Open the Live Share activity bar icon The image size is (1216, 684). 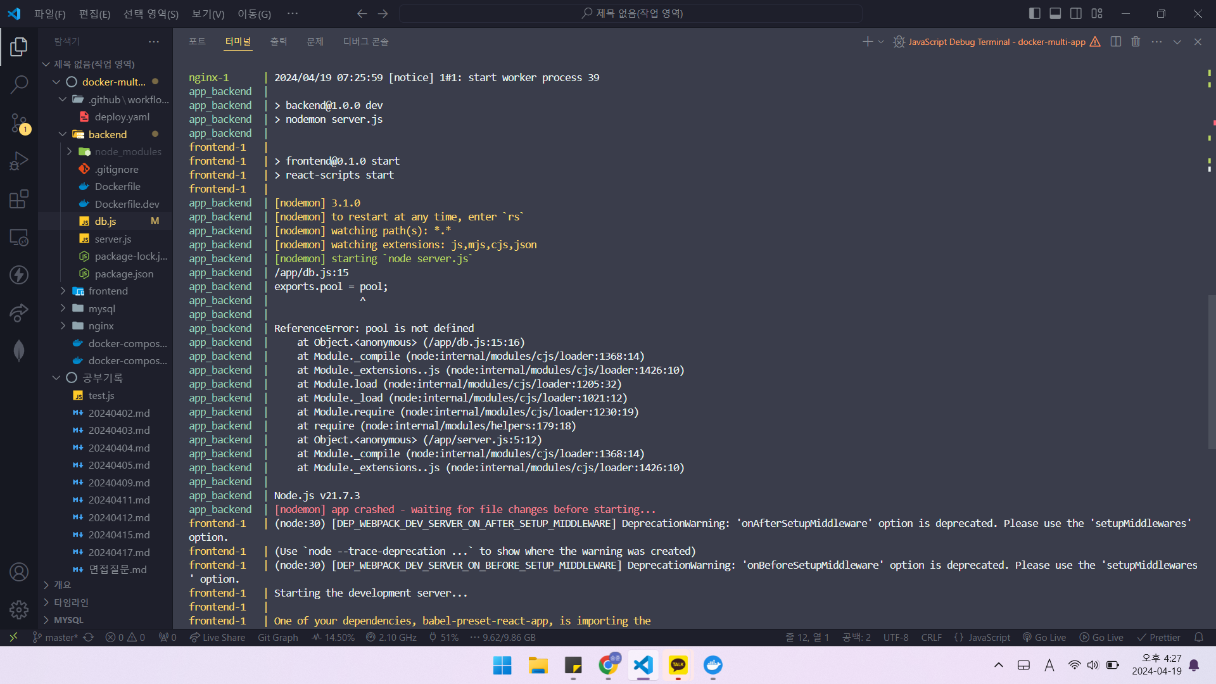click(x=19, y=313)
